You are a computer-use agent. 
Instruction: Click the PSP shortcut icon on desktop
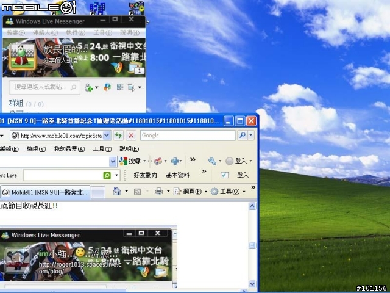pyautogui.click(x=136, y=8)
